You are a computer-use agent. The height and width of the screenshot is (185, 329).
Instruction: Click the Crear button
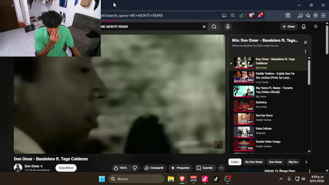pyautogui.click(x=288, y=26)
